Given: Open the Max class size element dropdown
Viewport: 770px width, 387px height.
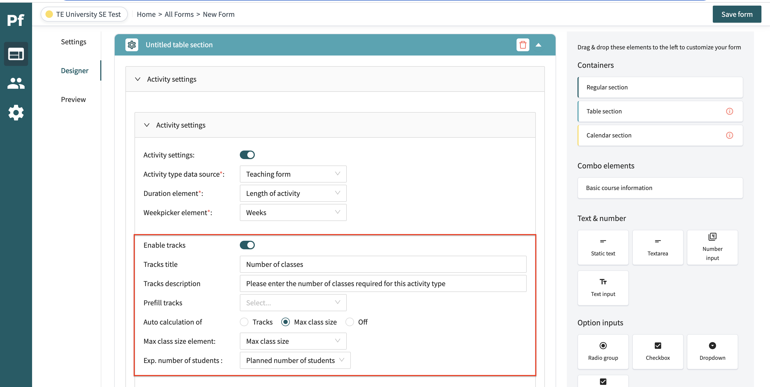Looking at the screenshot, I should (293, 341).
